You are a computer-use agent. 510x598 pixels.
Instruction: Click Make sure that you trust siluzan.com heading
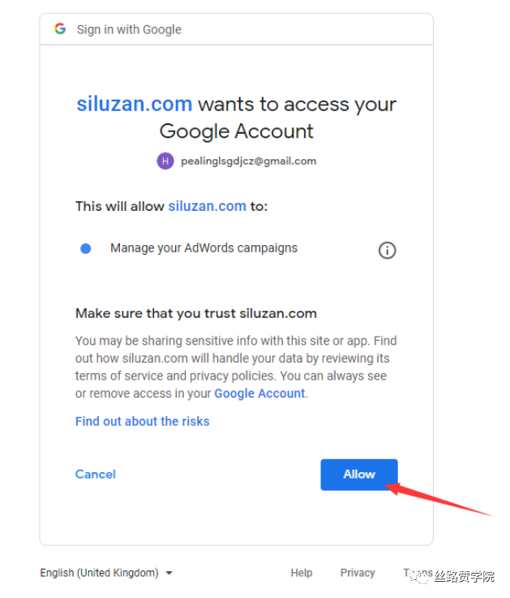(x=196, y=313)
